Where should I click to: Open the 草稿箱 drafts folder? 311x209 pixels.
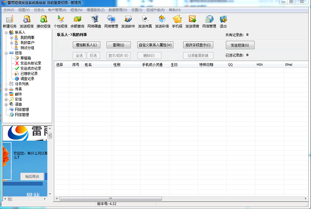click(x=26, y=58)
